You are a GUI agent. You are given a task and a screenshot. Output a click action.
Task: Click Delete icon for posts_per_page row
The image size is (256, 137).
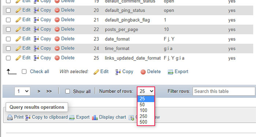57,29
